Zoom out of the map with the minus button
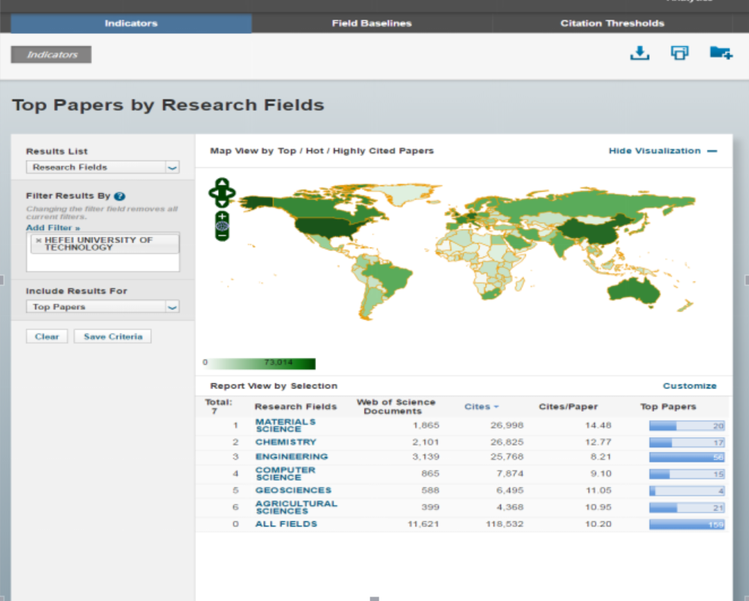749x601 pixels. [x=222, y=235]
